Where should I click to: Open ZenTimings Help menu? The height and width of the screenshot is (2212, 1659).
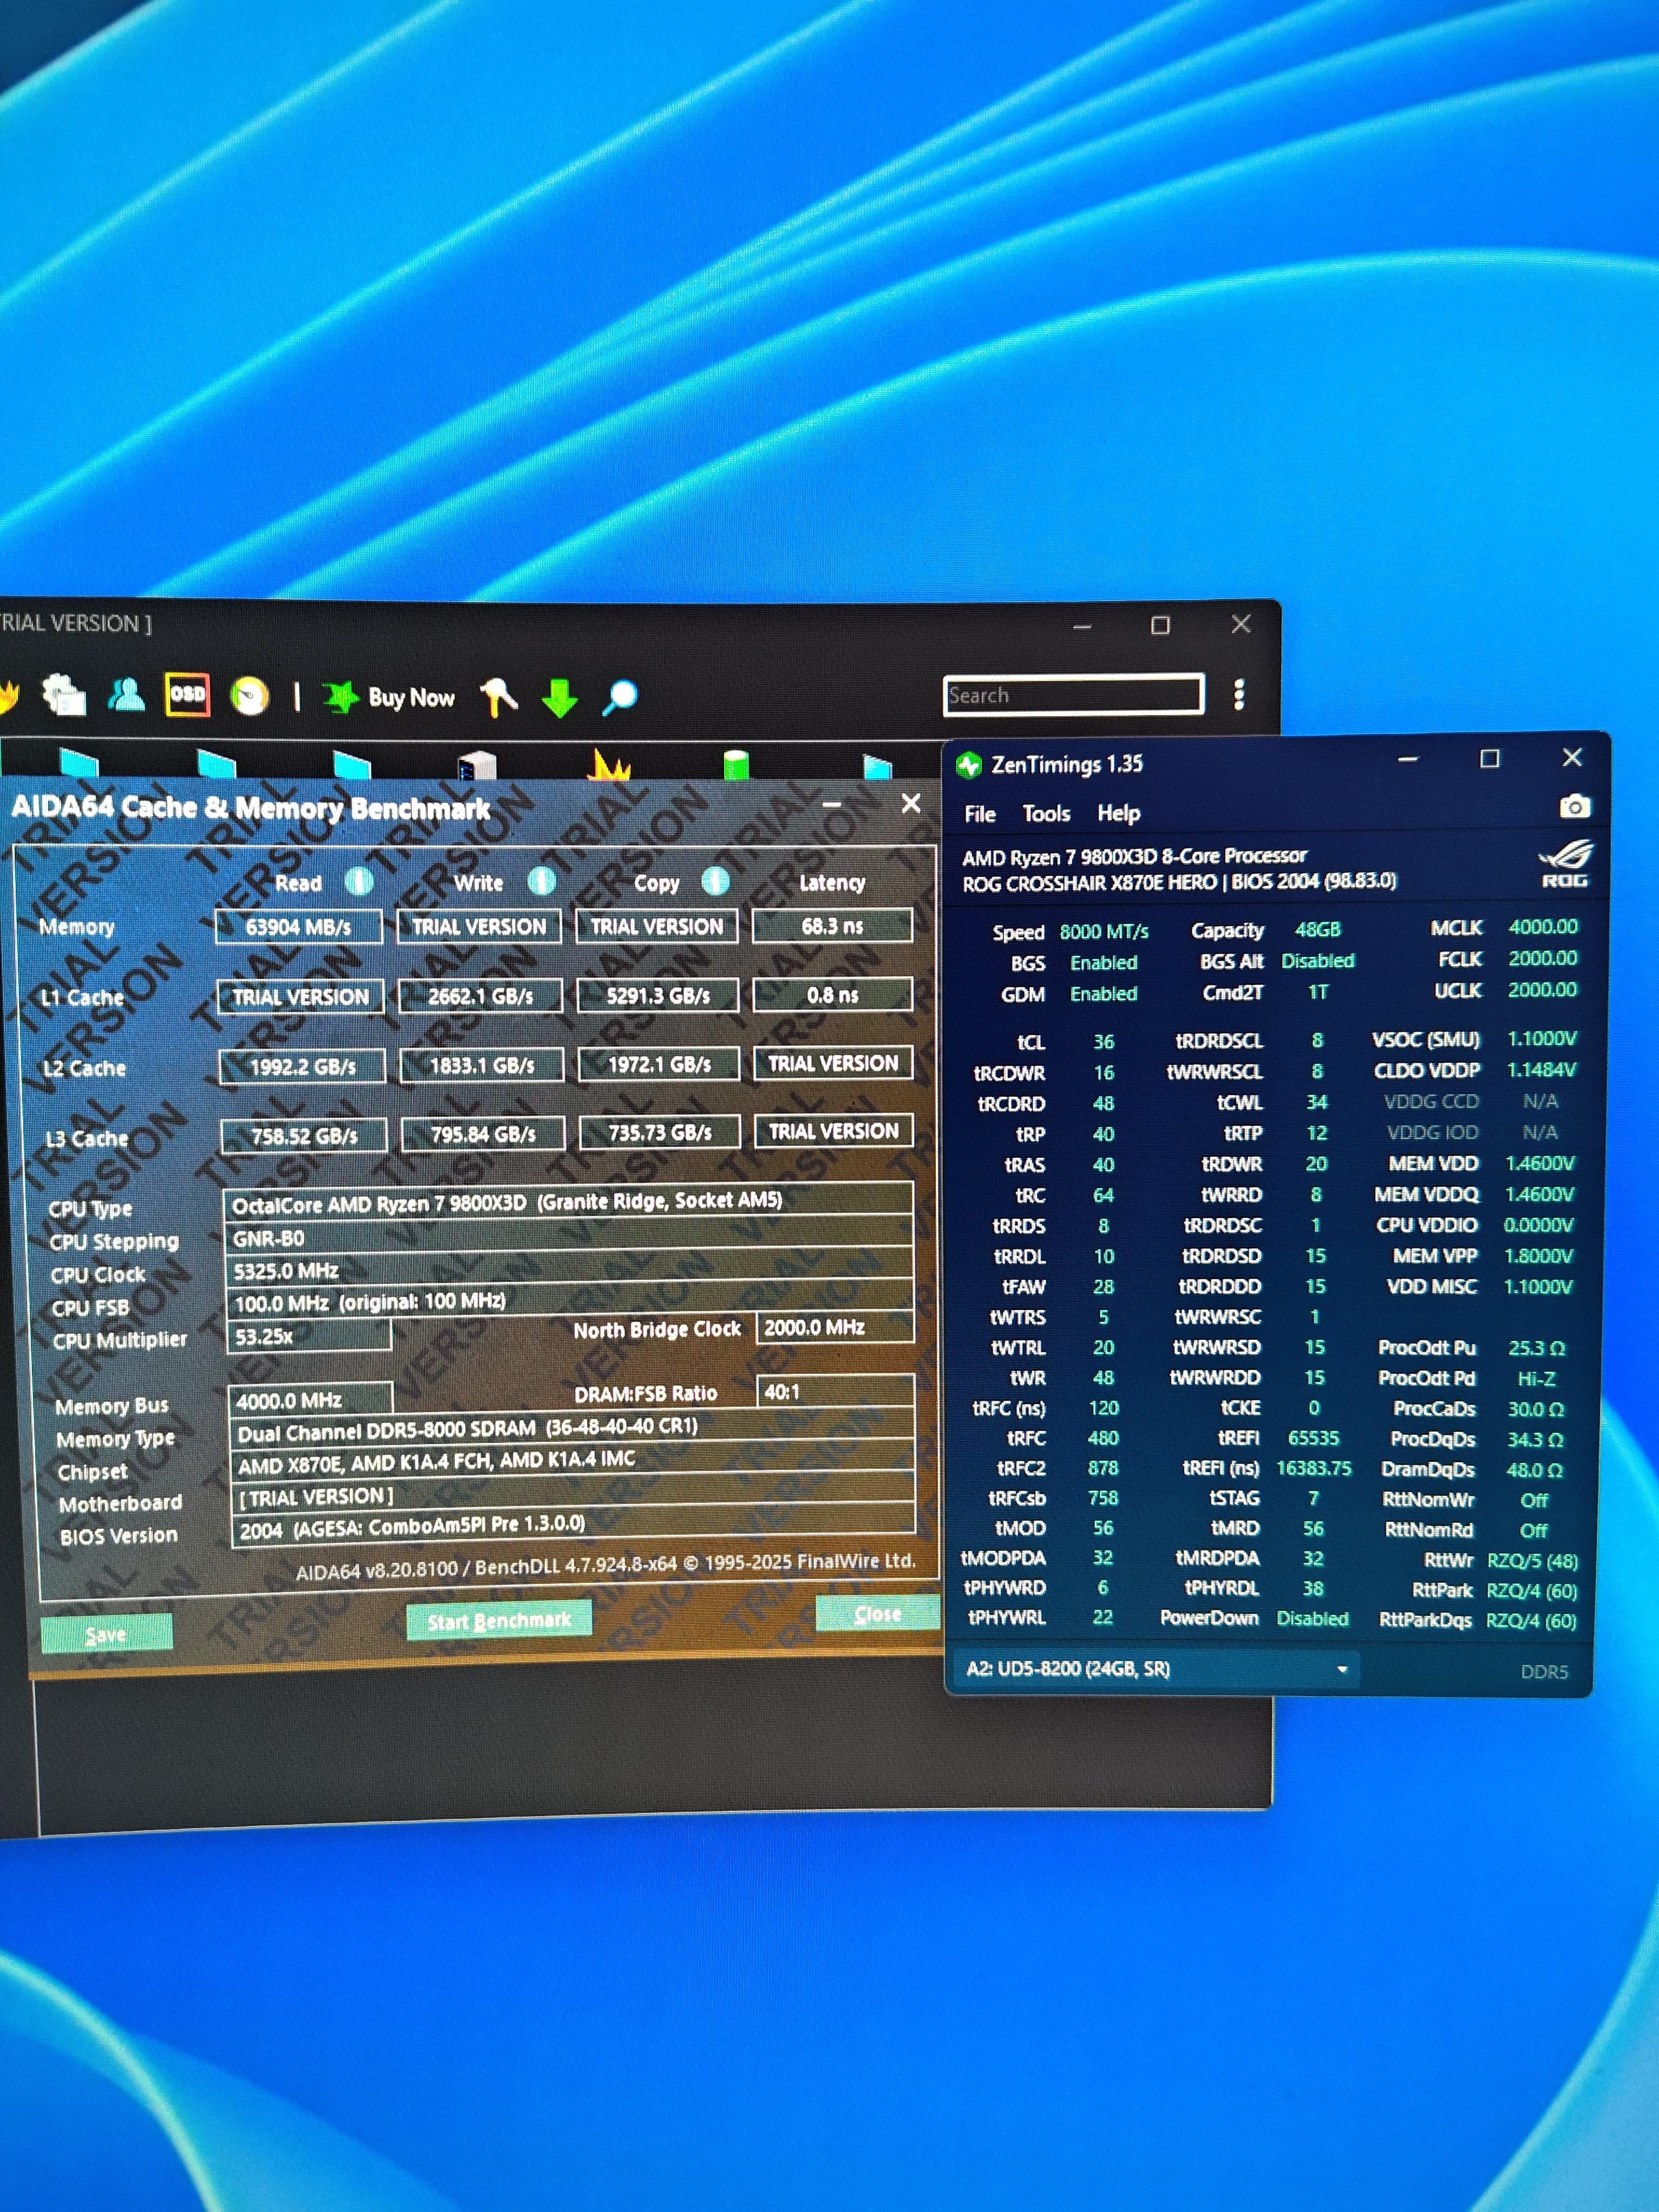[x=1118, y=814]
